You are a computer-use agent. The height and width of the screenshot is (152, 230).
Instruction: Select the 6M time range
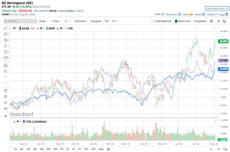coord(48,149)
